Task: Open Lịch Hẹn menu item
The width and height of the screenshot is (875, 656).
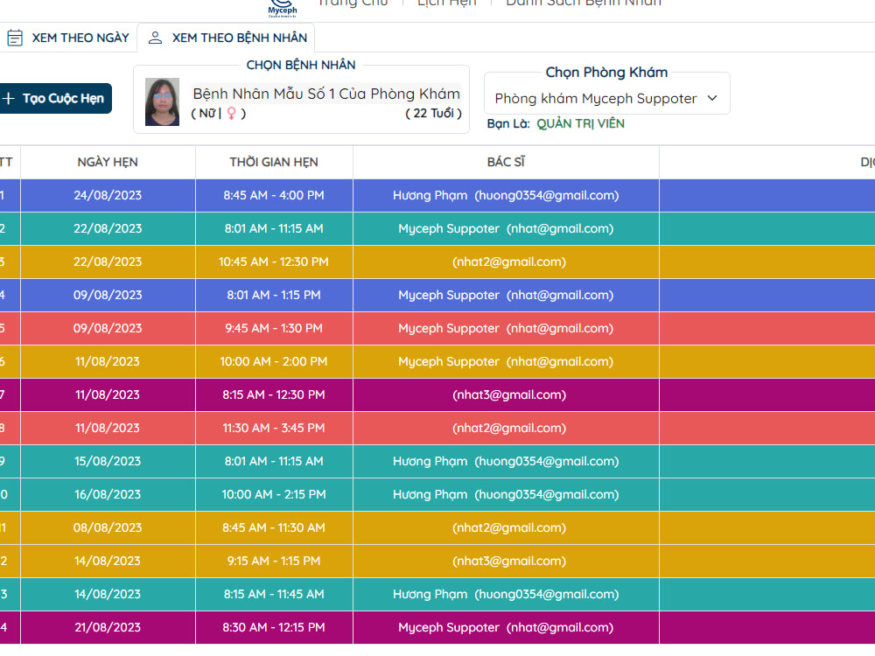Action: click(447, 3)
